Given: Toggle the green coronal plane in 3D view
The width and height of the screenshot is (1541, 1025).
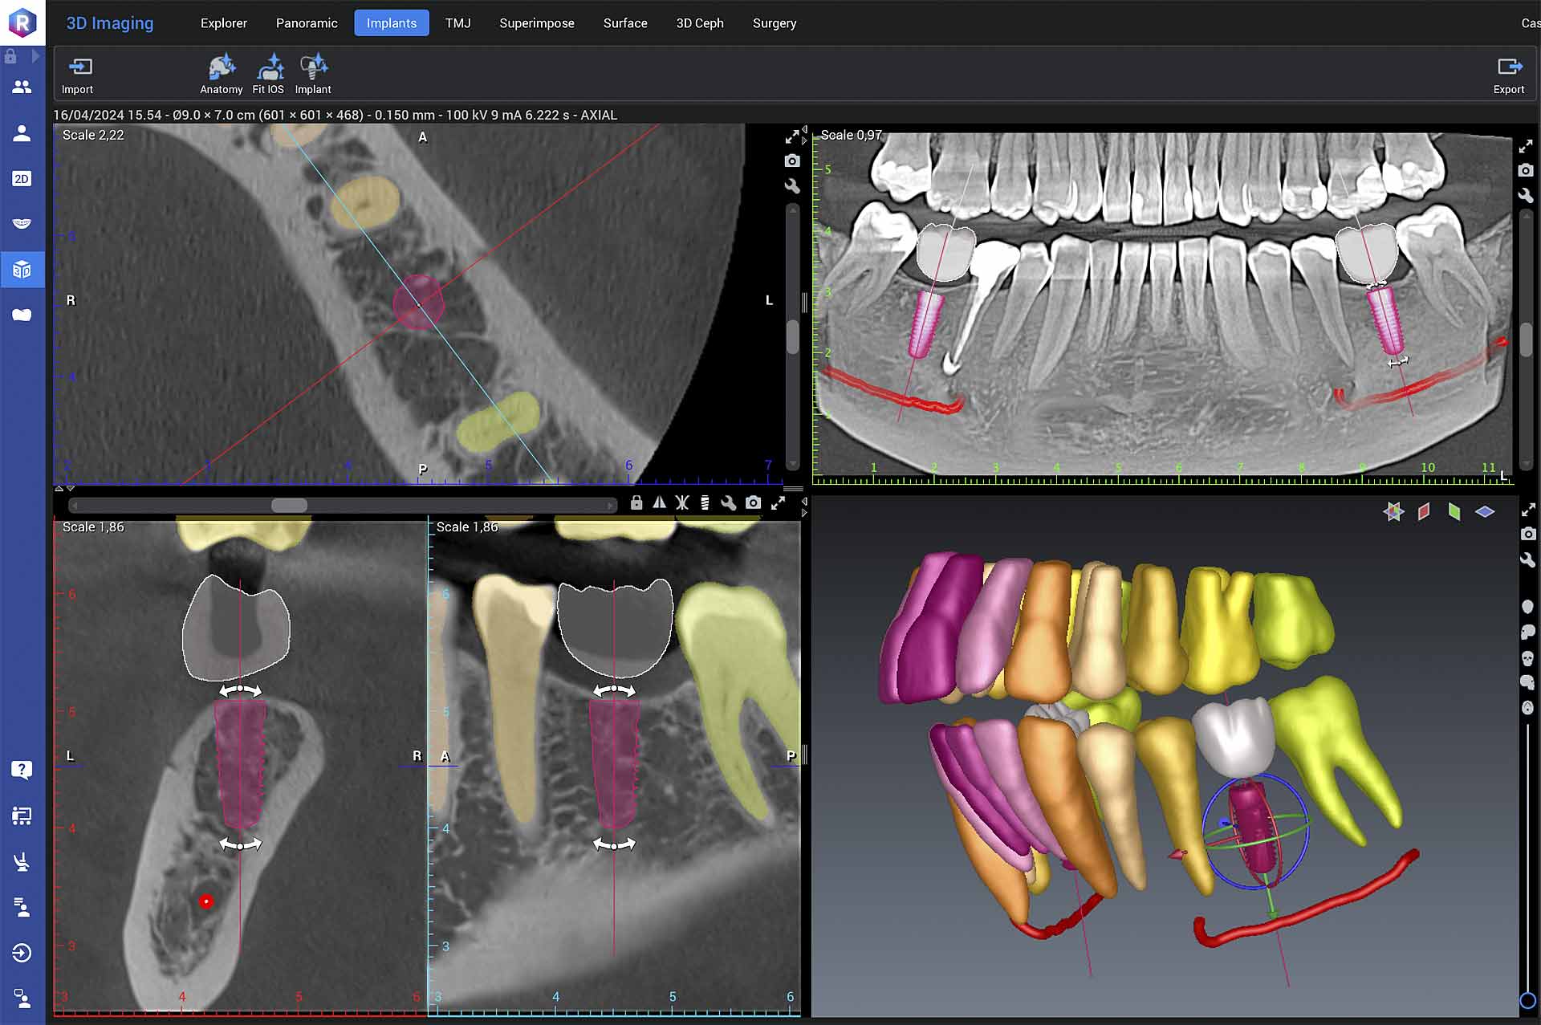Looking at the screenshot, I should click(1454, 511).
